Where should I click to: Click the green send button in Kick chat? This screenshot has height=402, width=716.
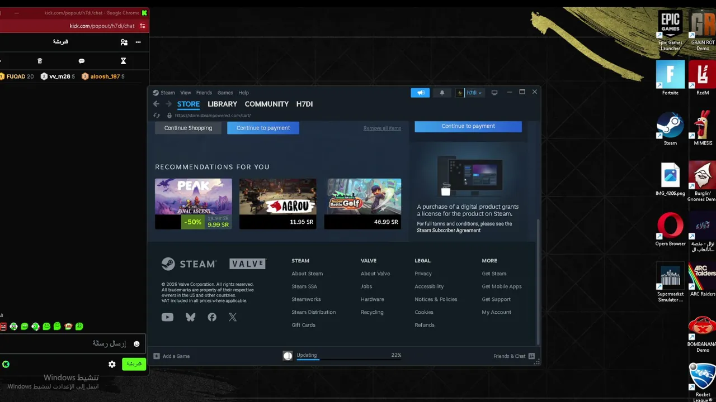(x=134, y=364)
